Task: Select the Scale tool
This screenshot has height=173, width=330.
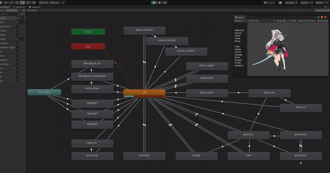Action: pos(17,3)
